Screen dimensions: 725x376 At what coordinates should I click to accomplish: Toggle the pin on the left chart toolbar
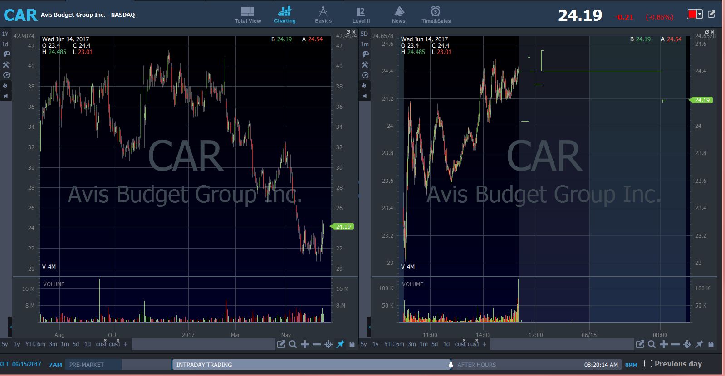[x=340, y=344]
